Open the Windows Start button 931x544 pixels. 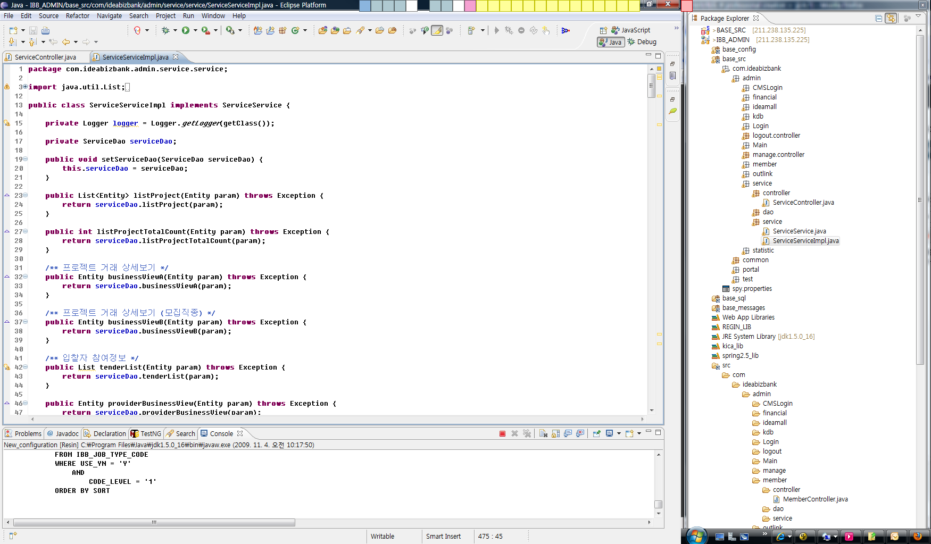point(696,536)
